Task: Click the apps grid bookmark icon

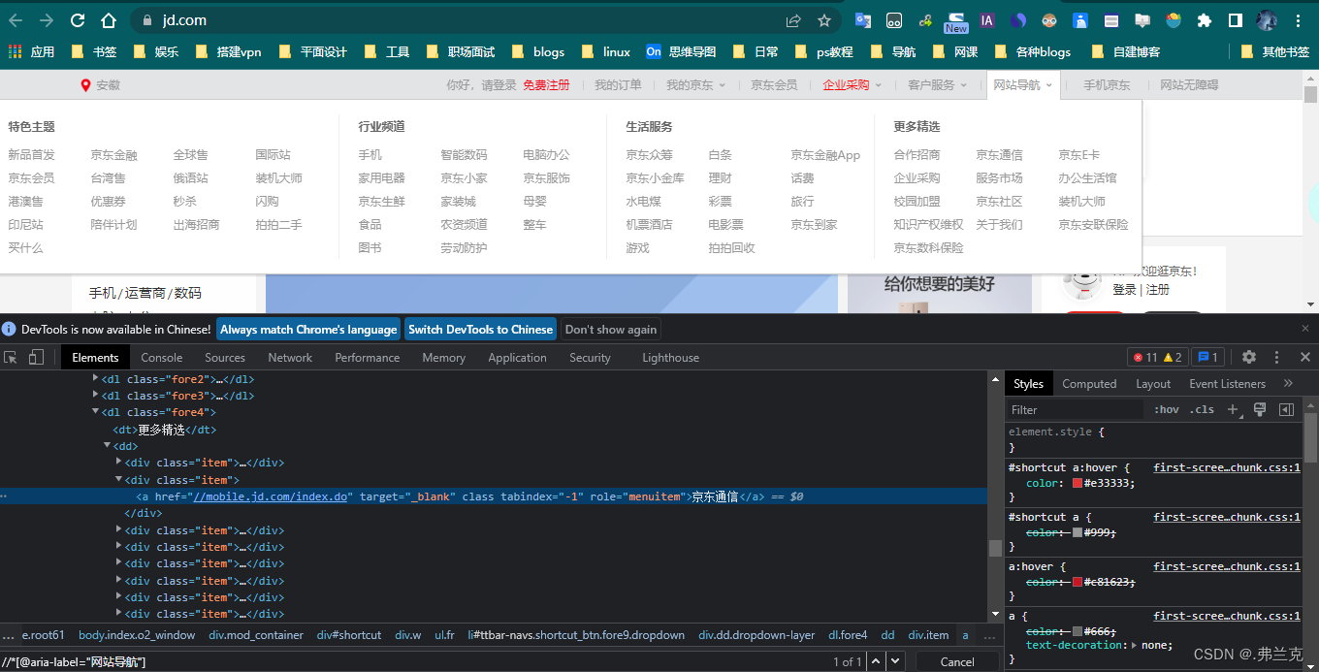Action: 16,51
